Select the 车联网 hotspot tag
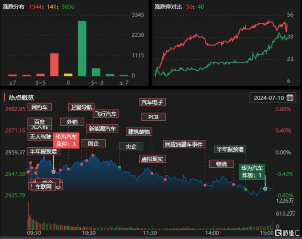 (x=44, y=187)
